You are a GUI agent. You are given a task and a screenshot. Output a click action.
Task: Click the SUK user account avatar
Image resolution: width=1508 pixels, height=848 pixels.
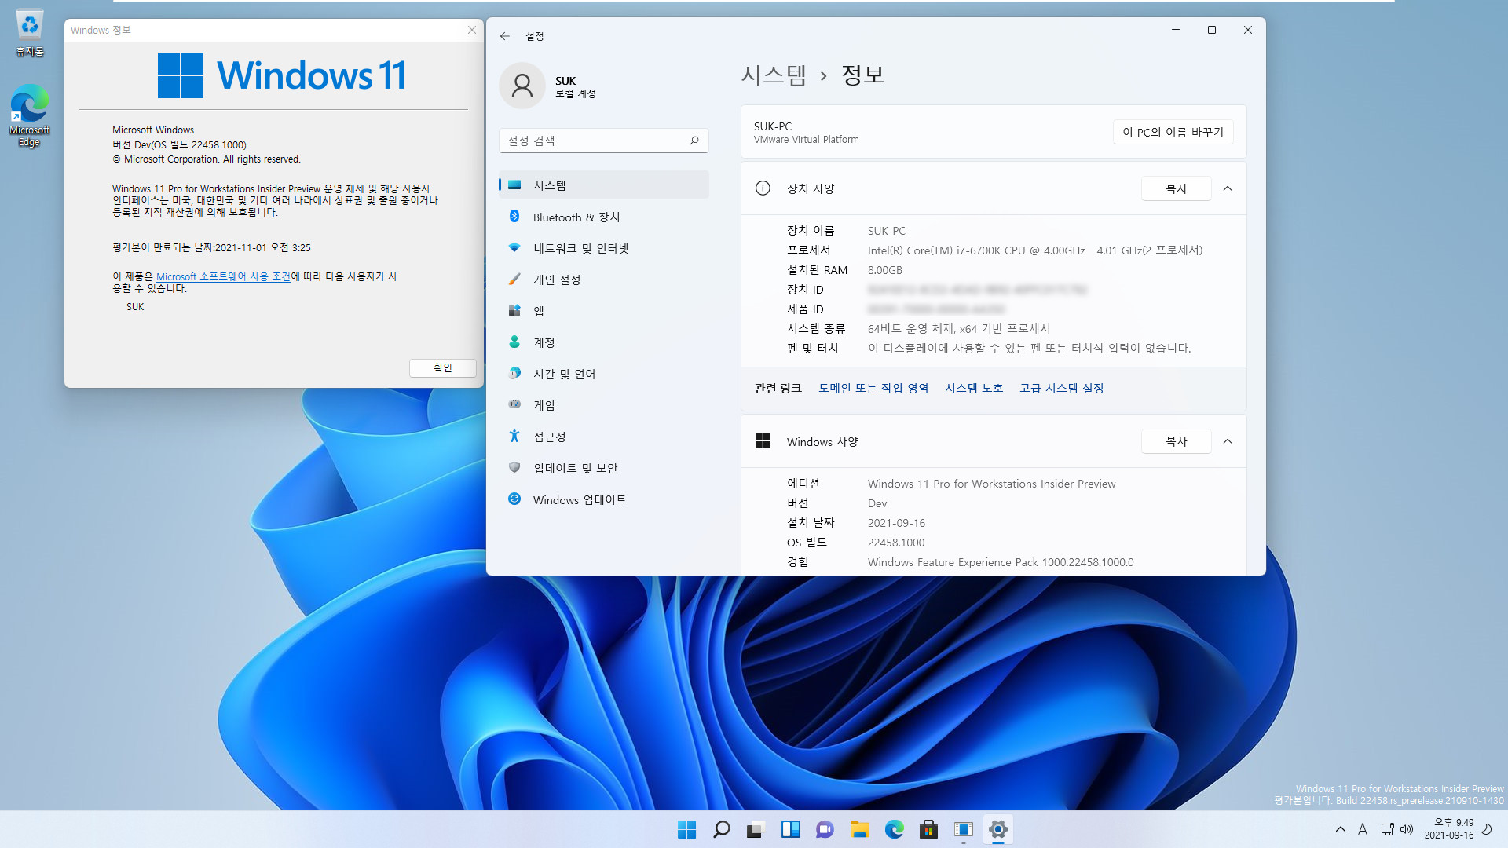click(522, 86)
